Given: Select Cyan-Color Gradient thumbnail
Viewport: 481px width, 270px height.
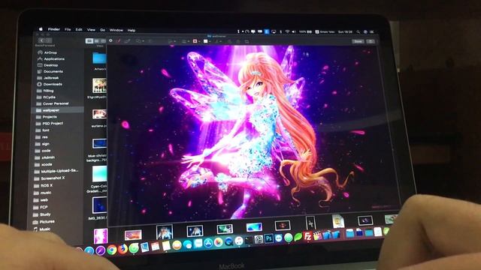Looking at the screenshot, I should tap(99, 173).
